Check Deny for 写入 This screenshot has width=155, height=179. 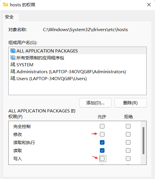(x=128, y=159)
